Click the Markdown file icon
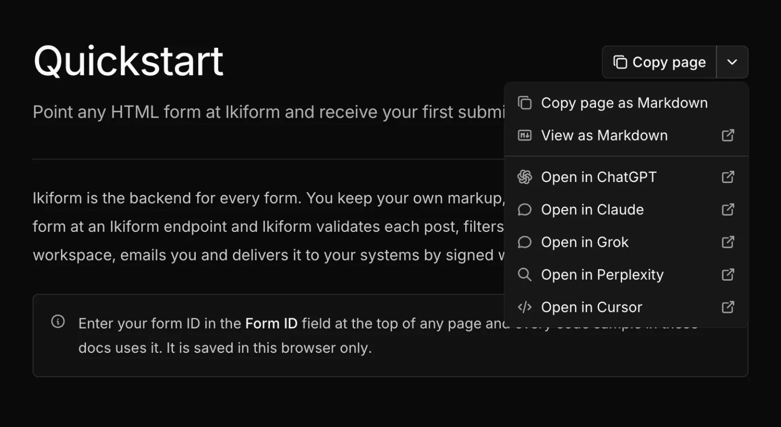This screenshot has width=781, height=427. tap(525, 135)
